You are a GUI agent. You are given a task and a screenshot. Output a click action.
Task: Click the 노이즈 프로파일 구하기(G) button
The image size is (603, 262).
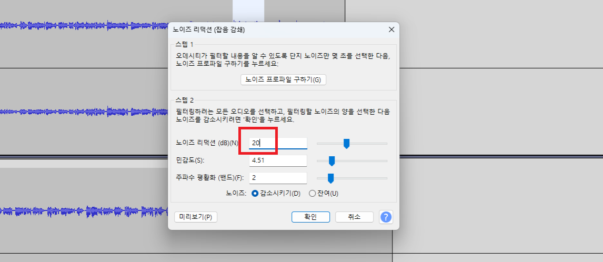click(x=283, y=79)
